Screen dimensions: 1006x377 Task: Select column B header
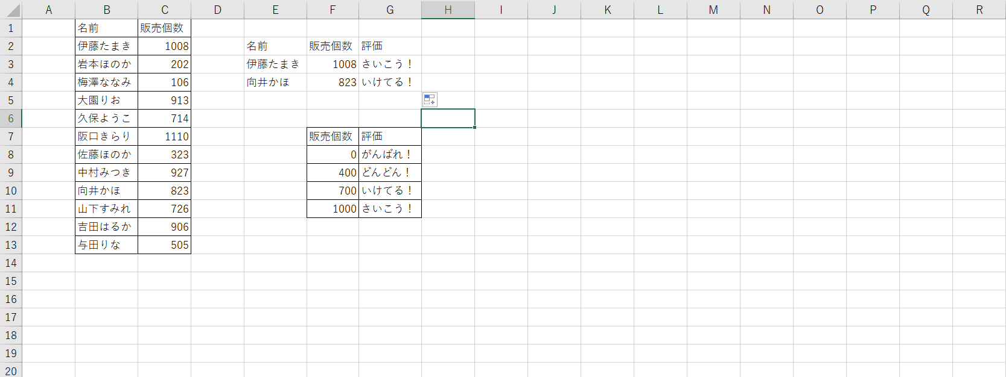point(107,10)
